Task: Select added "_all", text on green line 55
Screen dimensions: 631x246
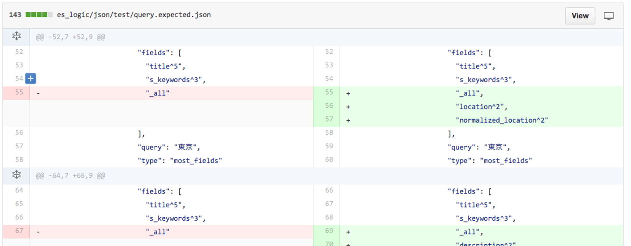Action: (469, 93)
